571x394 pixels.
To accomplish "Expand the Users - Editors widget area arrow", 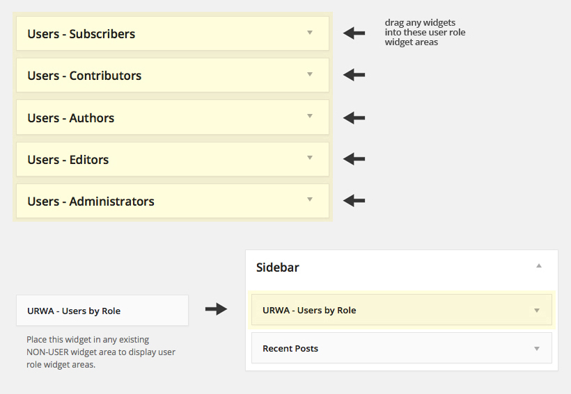I will (x=310, y=158).
